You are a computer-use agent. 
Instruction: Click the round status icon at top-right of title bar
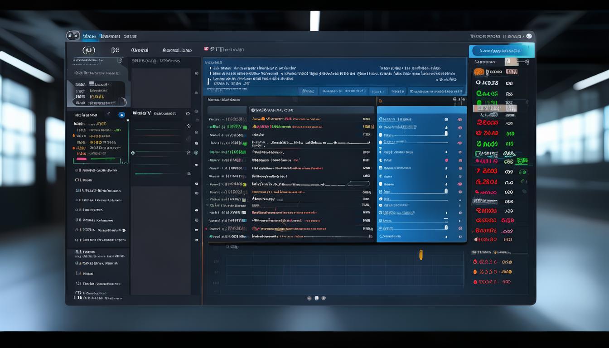(x=529, y=36)
